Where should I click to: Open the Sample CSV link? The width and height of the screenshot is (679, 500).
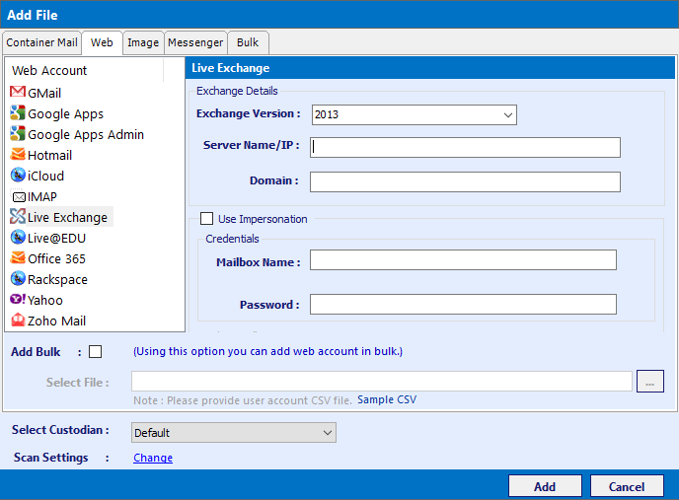pyautogui.click(x=387, y=399)
